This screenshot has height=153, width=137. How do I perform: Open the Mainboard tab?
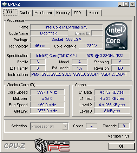[43, 13]
